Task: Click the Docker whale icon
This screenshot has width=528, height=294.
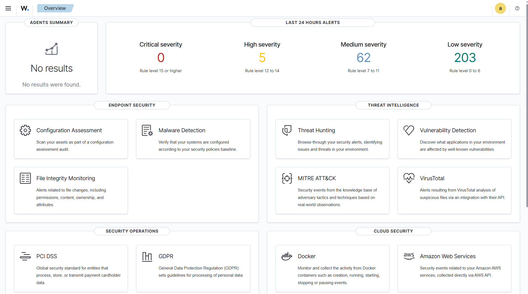Action: click(287, 256)
